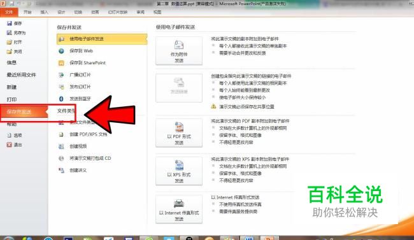
Task: Click the heading 使用电子邮件发送 in right pane
Action: click(x=176, y=27)
